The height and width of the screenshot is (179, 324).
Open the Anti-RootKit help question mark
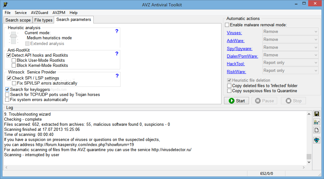pyautogui.click(x=117, y=54)
